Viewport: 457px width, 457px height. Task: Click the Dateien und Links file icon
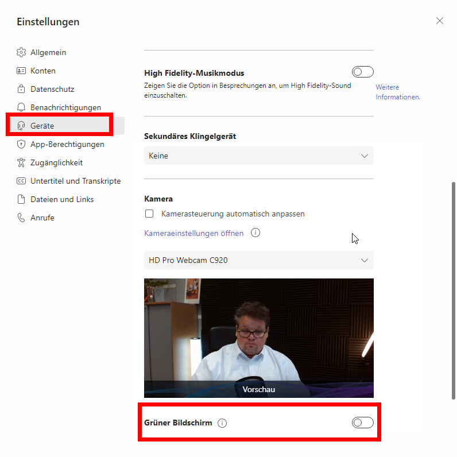pos(21,199)
